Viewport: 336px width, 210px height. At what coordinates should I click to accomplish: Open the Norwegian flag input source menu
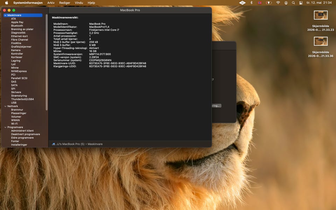[x=260, y=3]
